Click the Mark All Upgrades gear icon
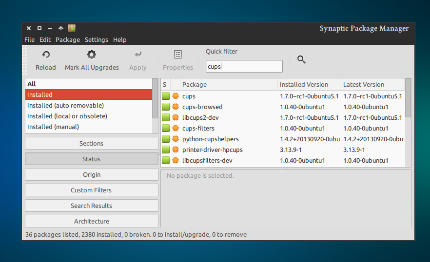Viewport: 430px width, 262px height. coord(92,55)
